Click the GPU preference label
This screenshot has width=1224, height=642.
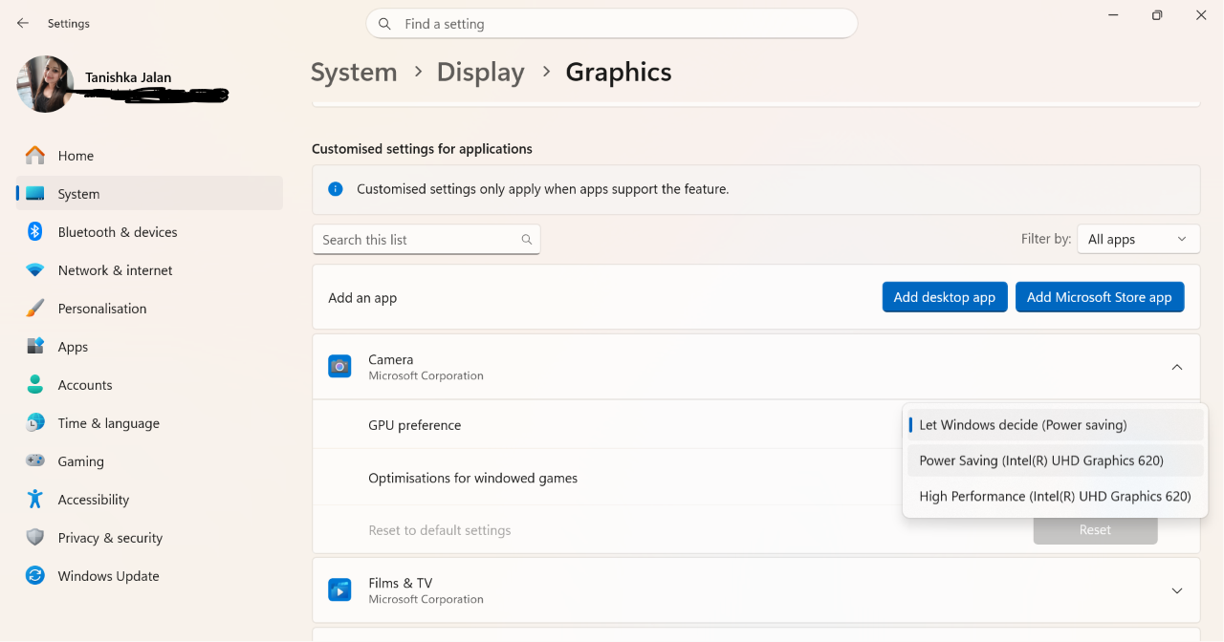[415, 425]
